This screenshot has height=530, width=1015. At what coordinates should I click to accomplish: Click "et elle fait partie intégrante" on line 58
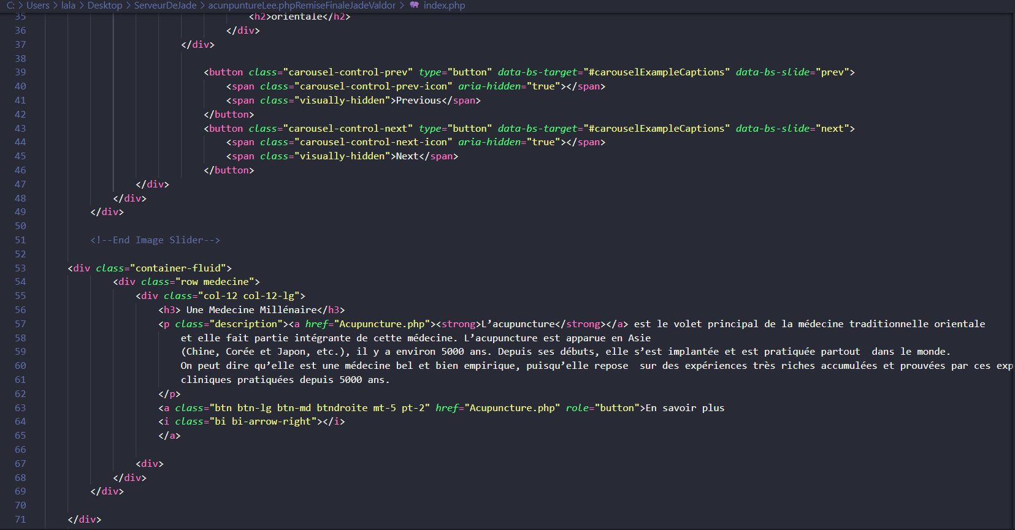[266, 338]
